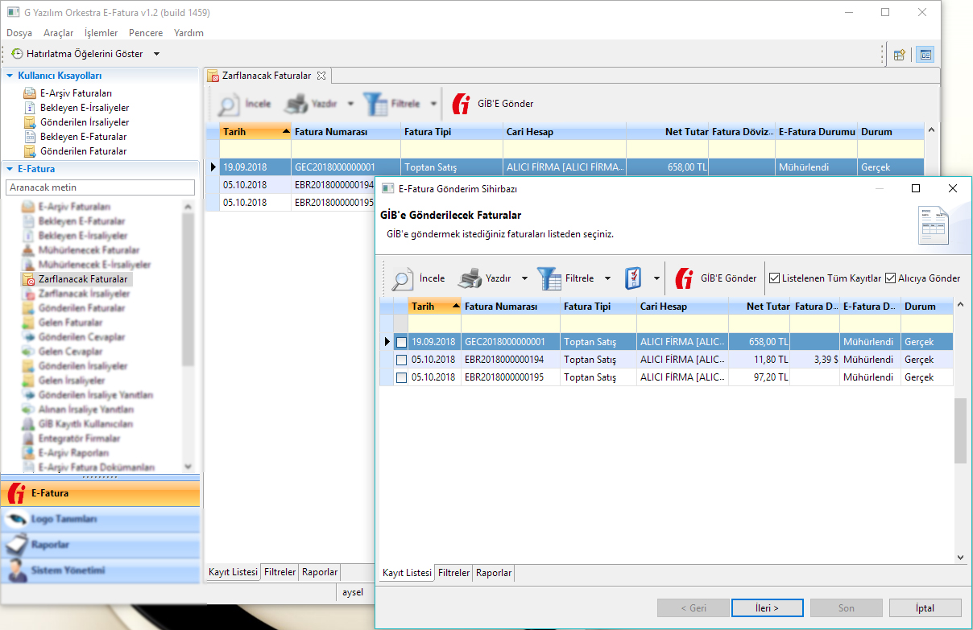Image resolution: width=973 pixels, height=630 pixels.
Task: Collapse the Kullanıcı Kısayolları section
Action: pyautogui.click(x=10, y=76)
